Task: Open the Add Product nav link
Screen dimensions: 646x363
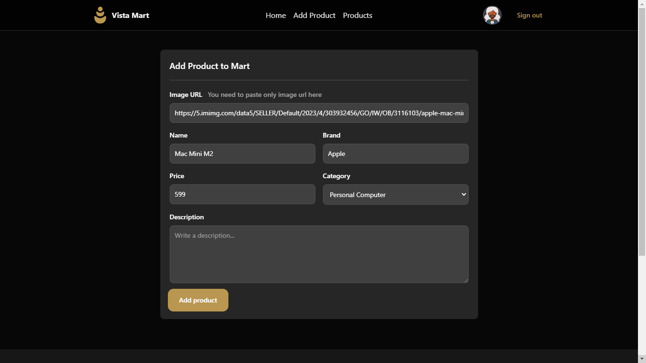Action: click(x=314, y=15)
